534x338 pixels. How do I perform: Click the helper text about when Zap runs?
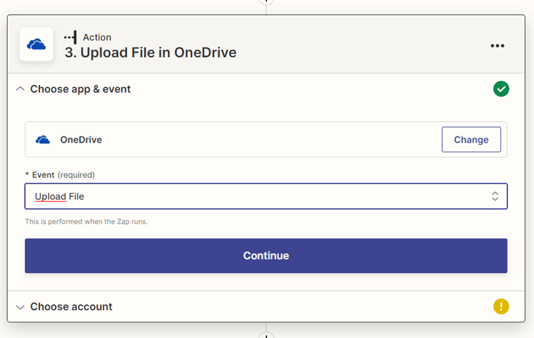[86, 222]
